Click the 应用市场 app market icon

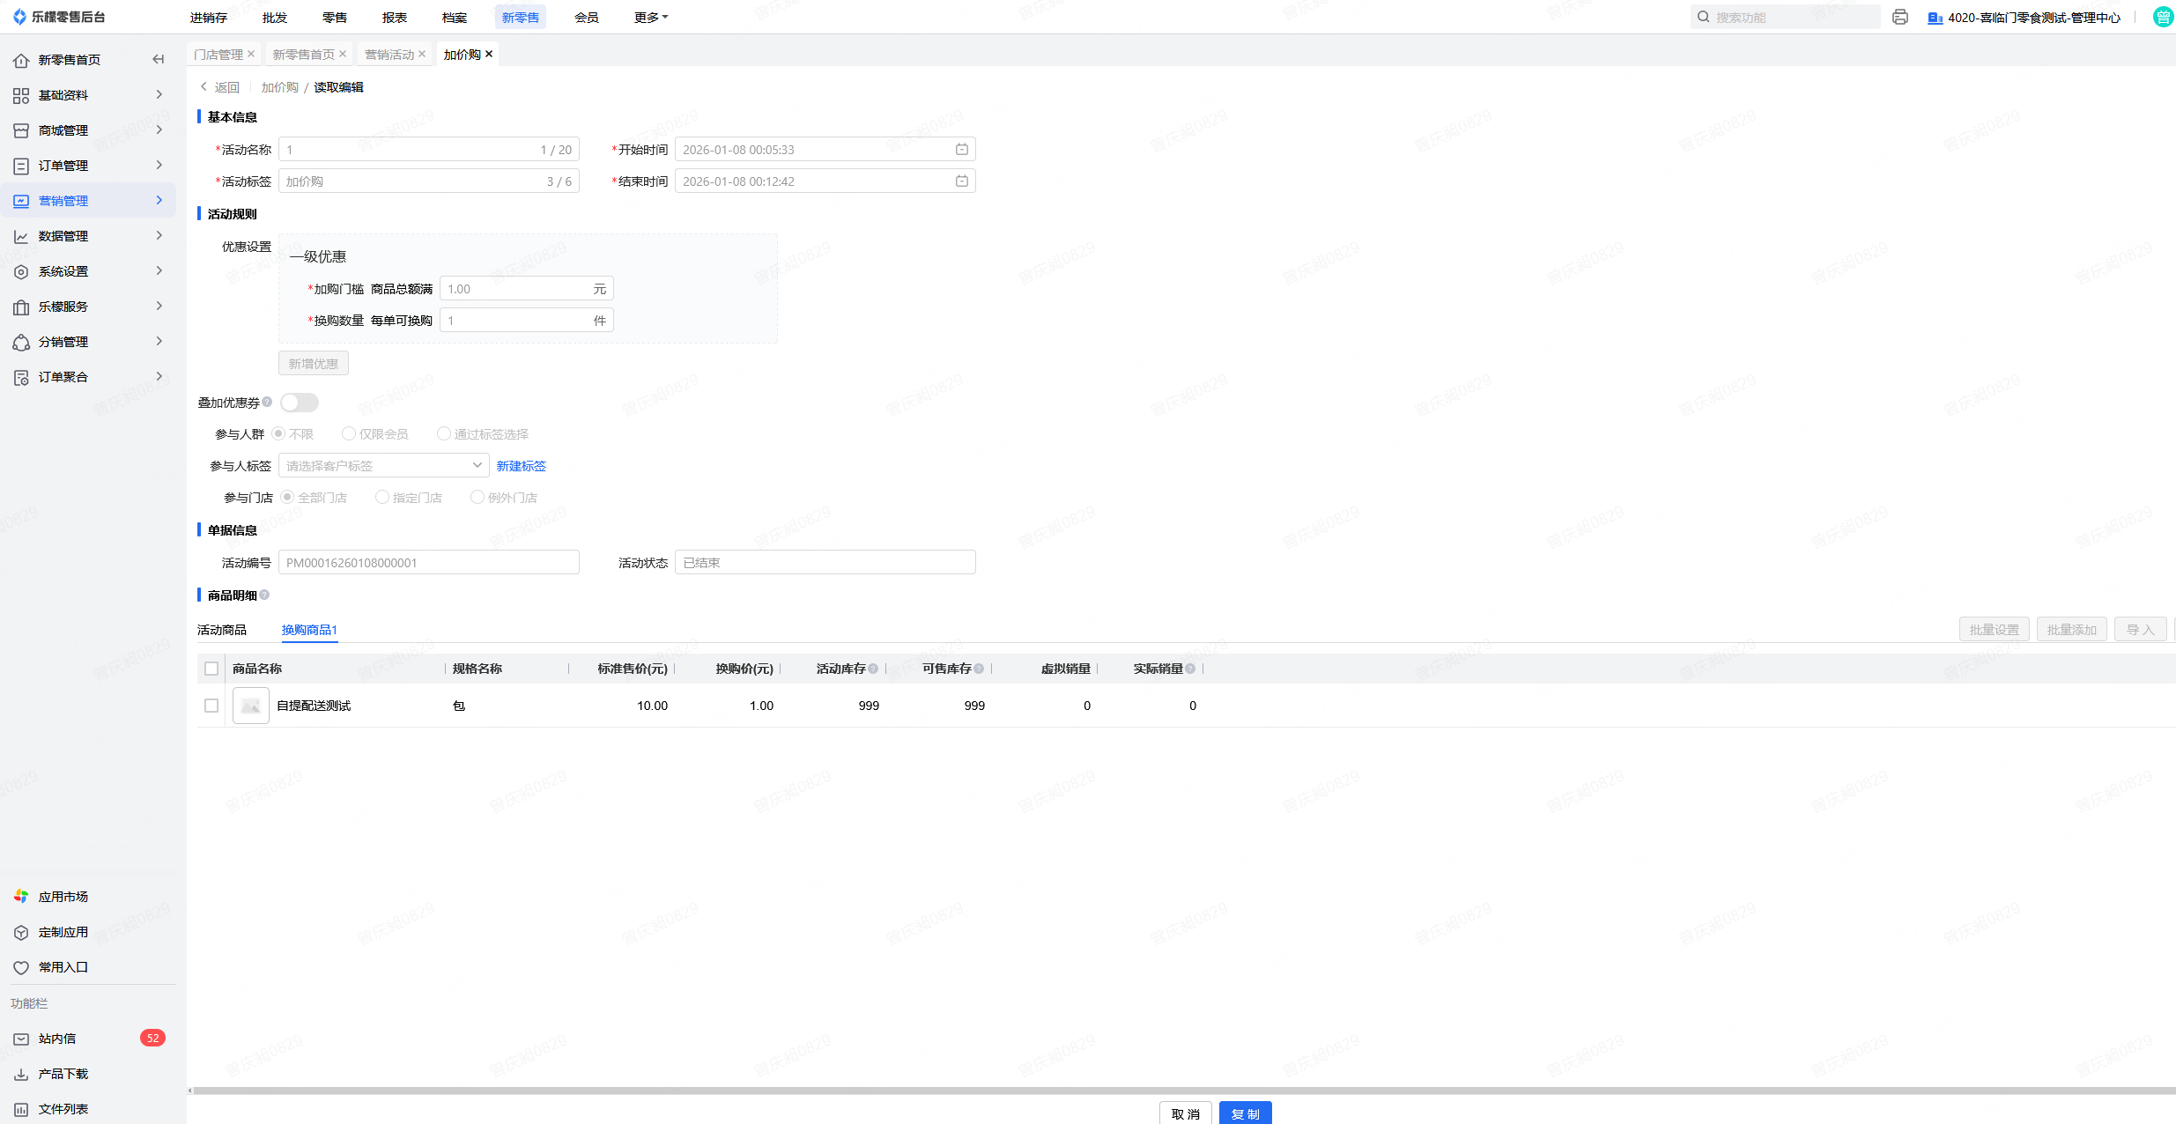click(x=21, y=896)
